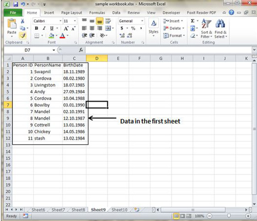Toggle Italic formatting
Viewport: 257px width, 221px height.
(44, 28)
